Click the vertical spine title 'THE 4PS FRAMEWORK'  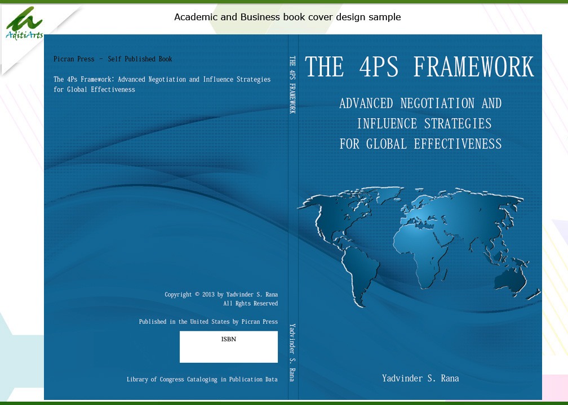[x=292, y=84]
